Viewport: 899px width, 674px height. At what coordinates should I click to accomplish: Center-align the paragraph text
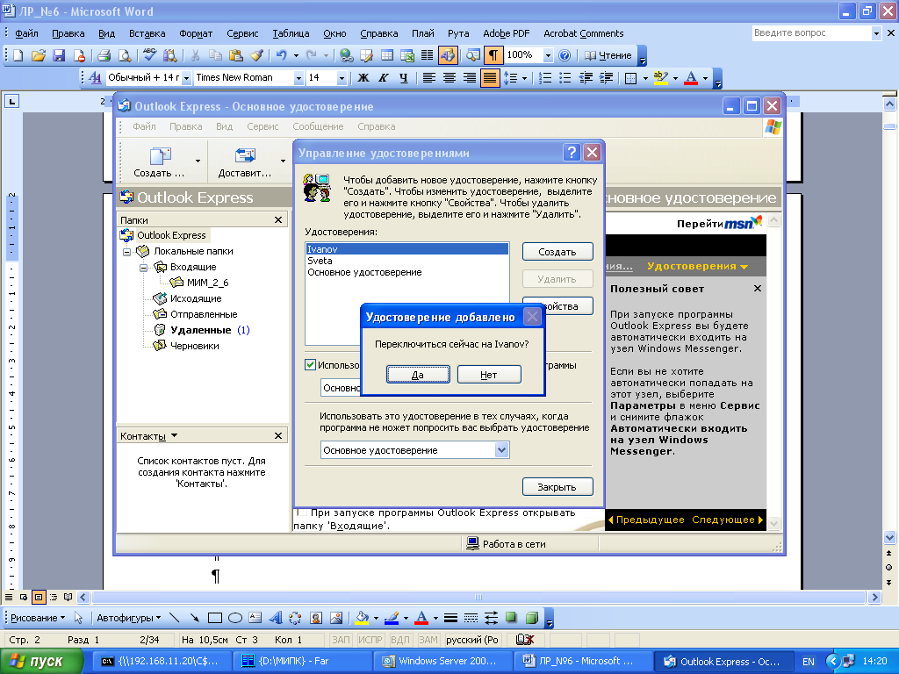449,78
